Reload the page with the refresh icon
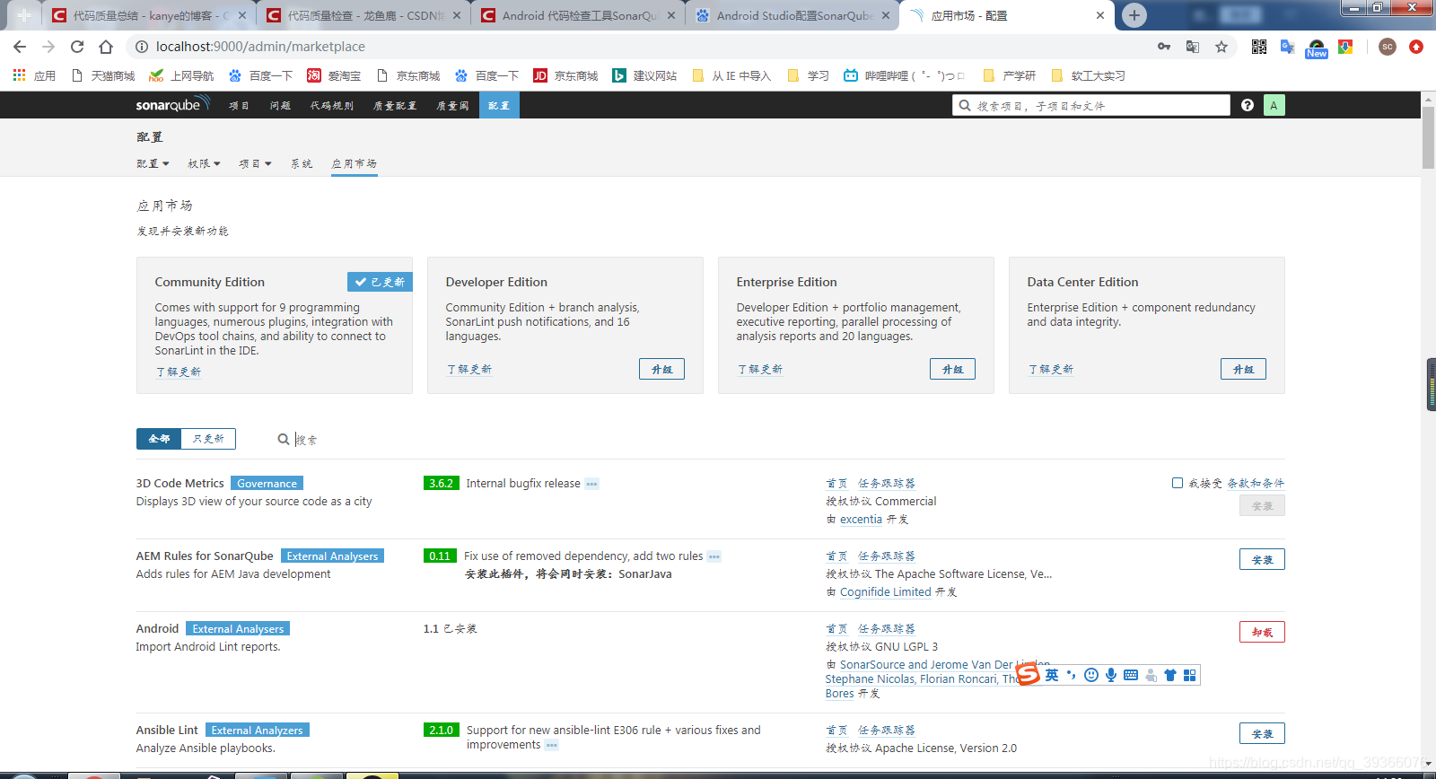This screenshot has height=779, width=1436. click(77, 47)
